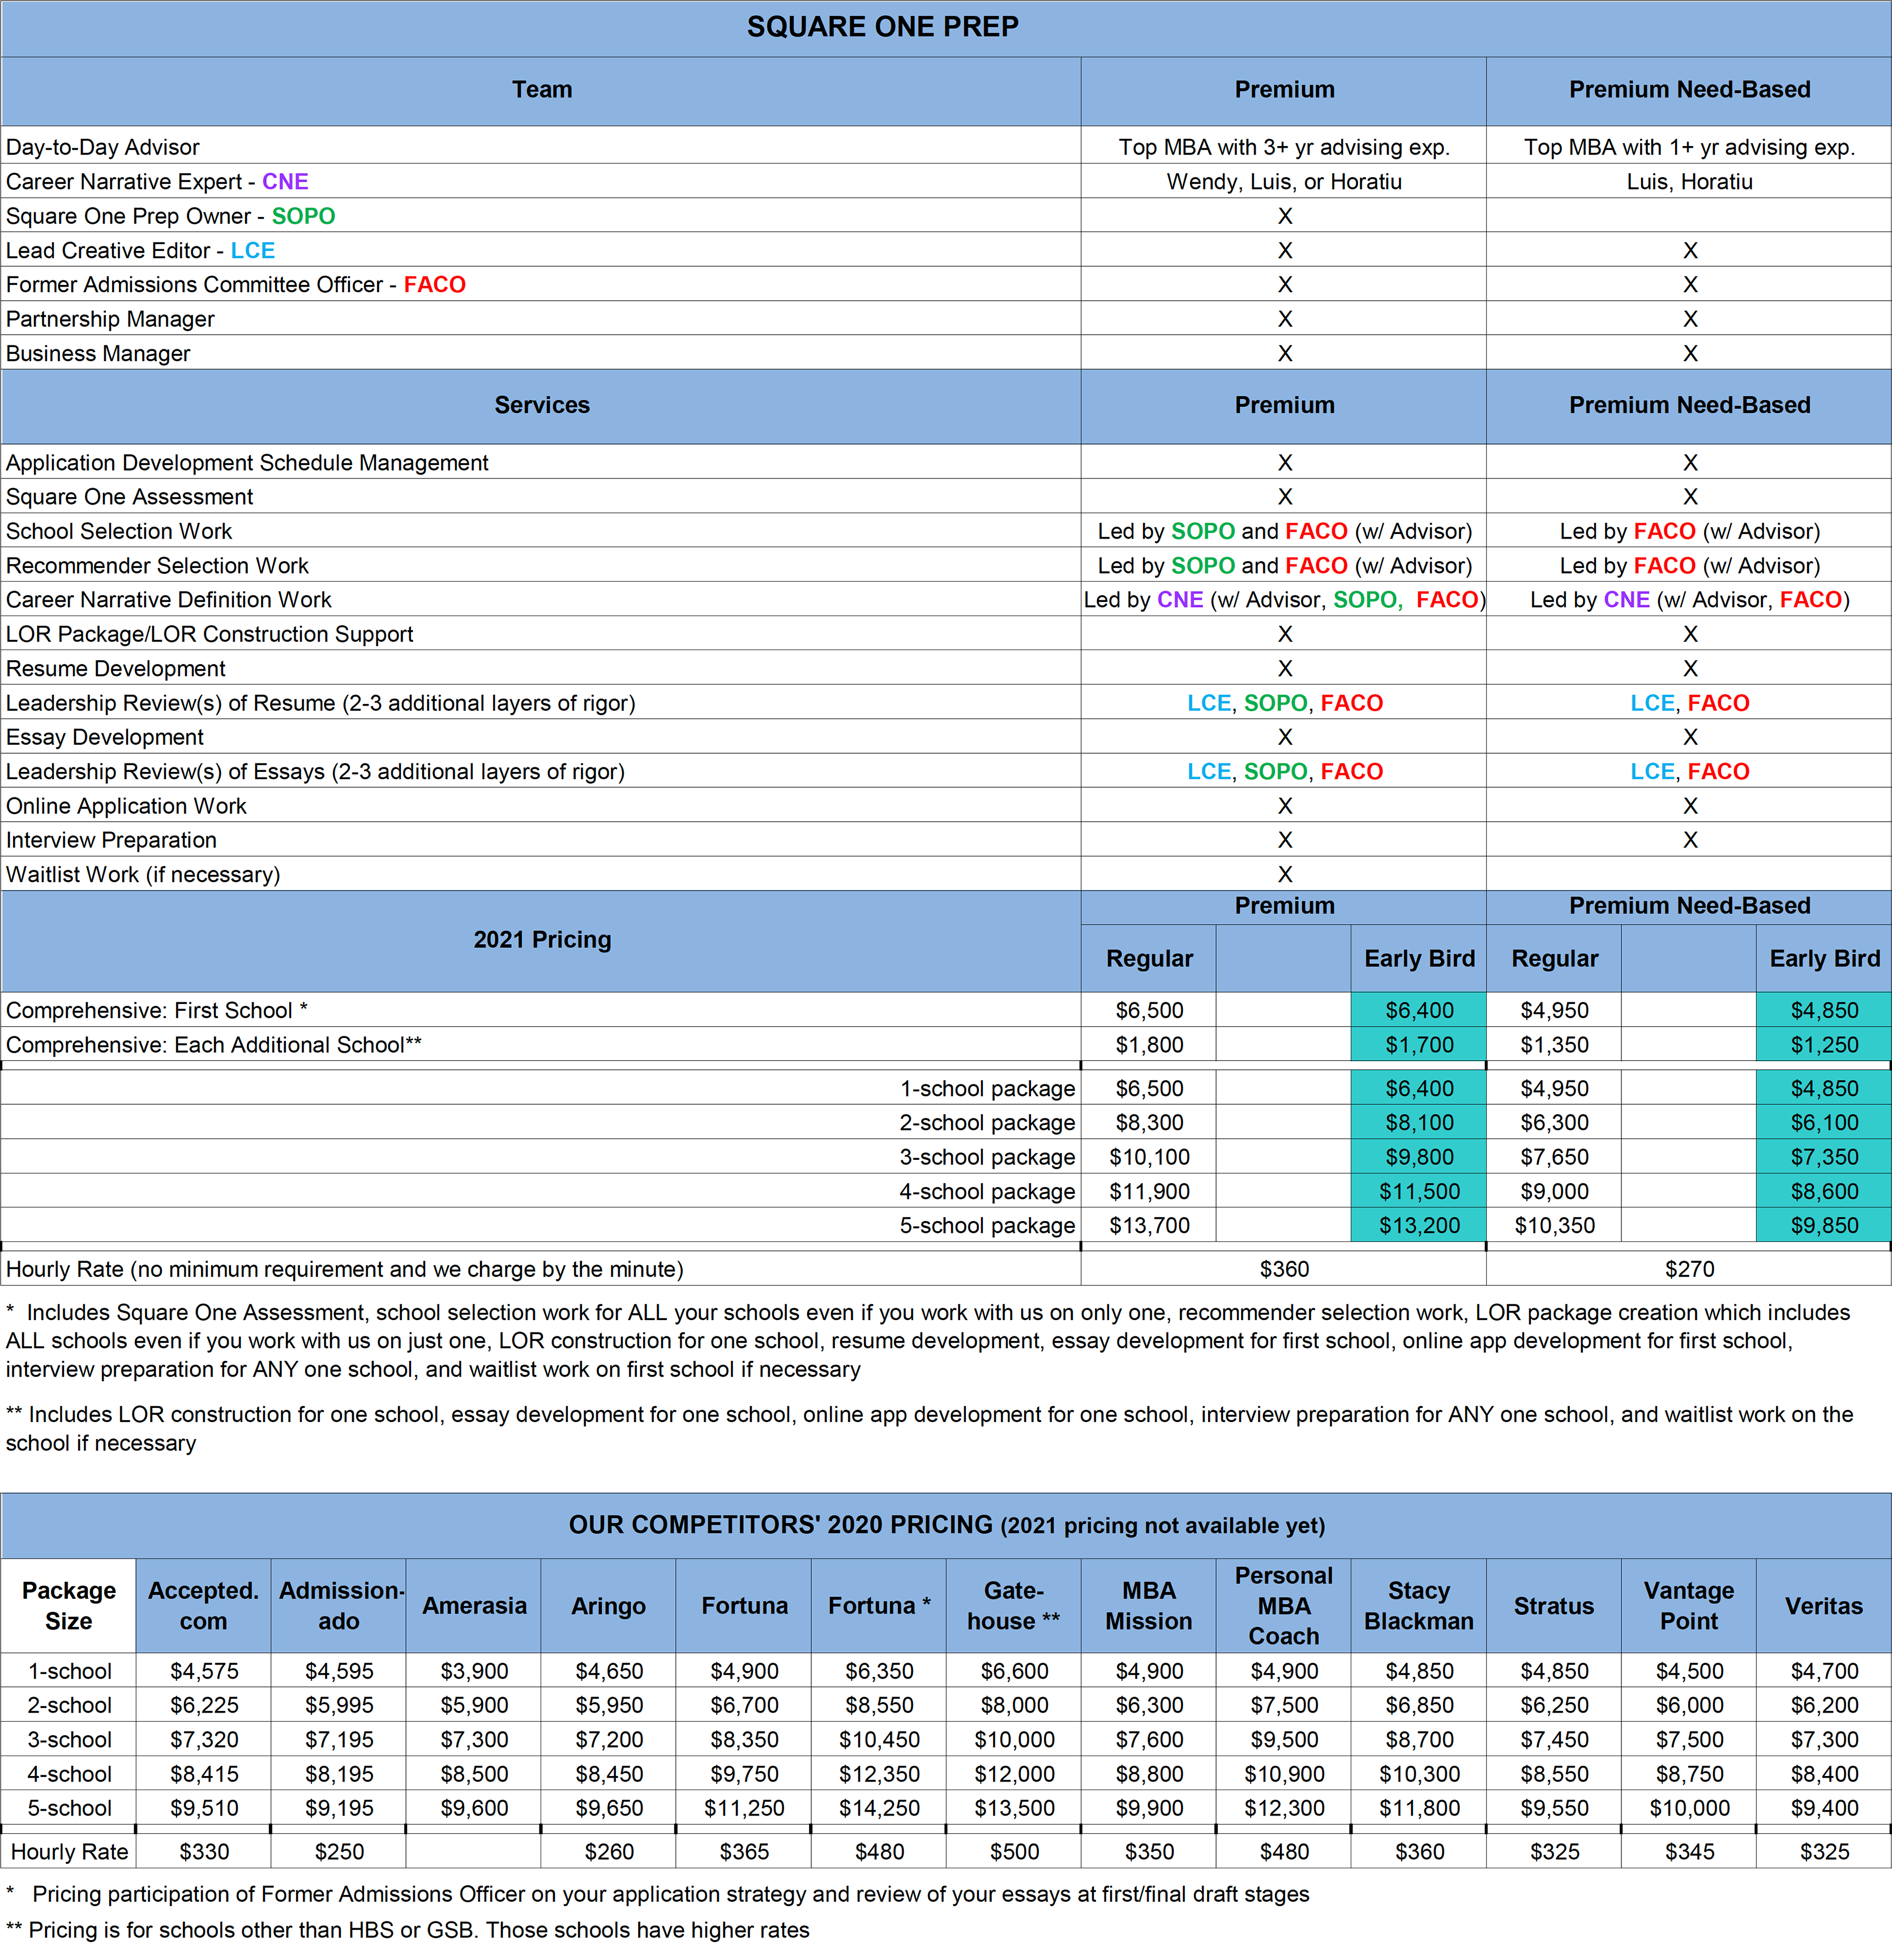Click the Services section header
Image resolution: width=1892 pixels, height=1960 pixels.
[542, 405]
